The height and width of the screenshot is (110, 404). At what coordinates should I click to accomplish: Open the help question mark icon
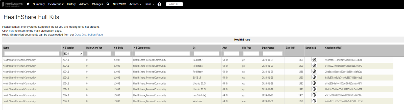159,4
